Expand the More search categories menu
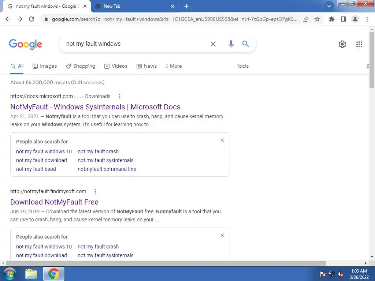The width and height of the screenshot is (375, 281). pyautogui.click(x=174, y=66)
